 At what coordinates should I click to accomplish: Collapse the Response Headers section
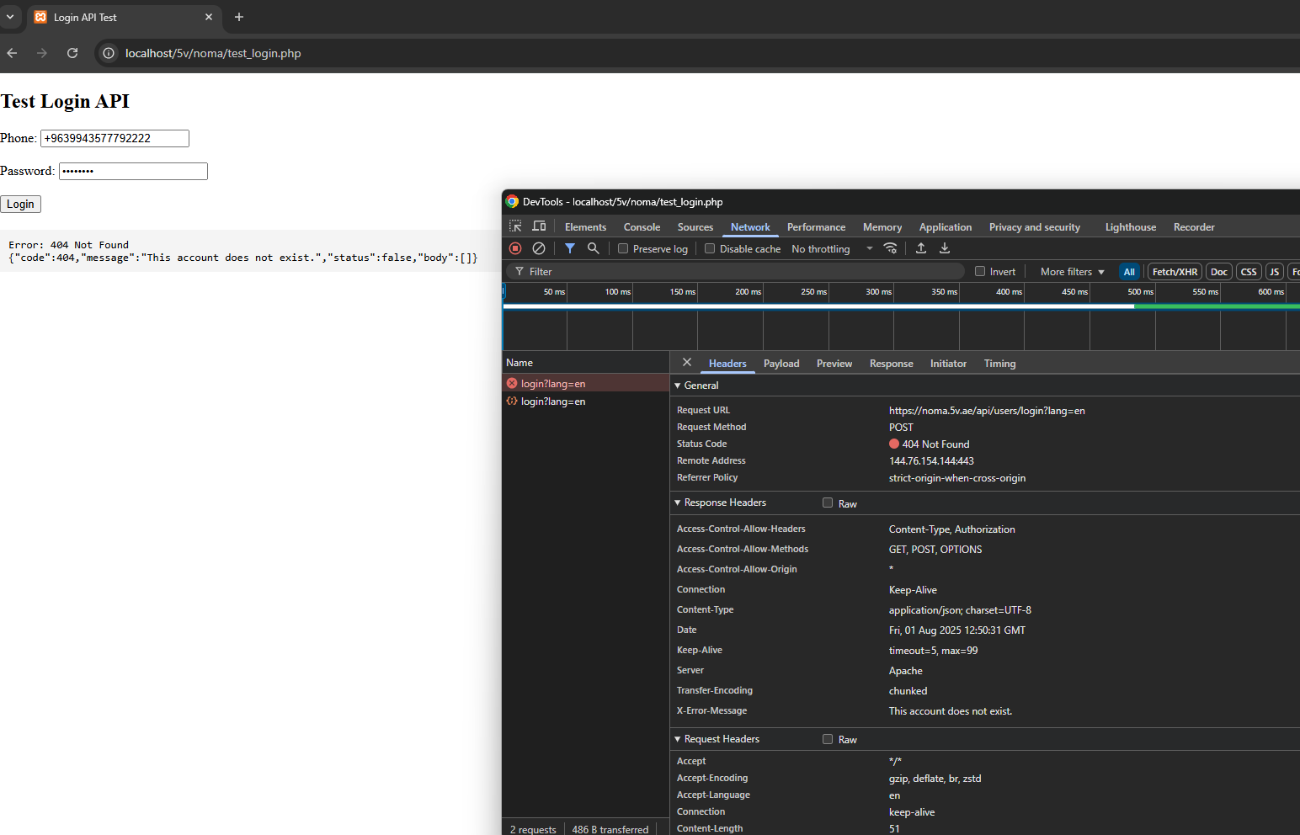tap(724, 503)
